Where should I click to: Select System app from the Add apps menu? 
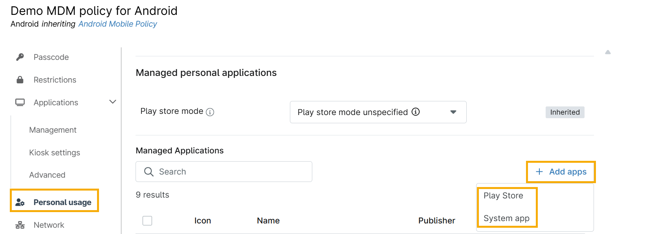[x=506, y=218]
